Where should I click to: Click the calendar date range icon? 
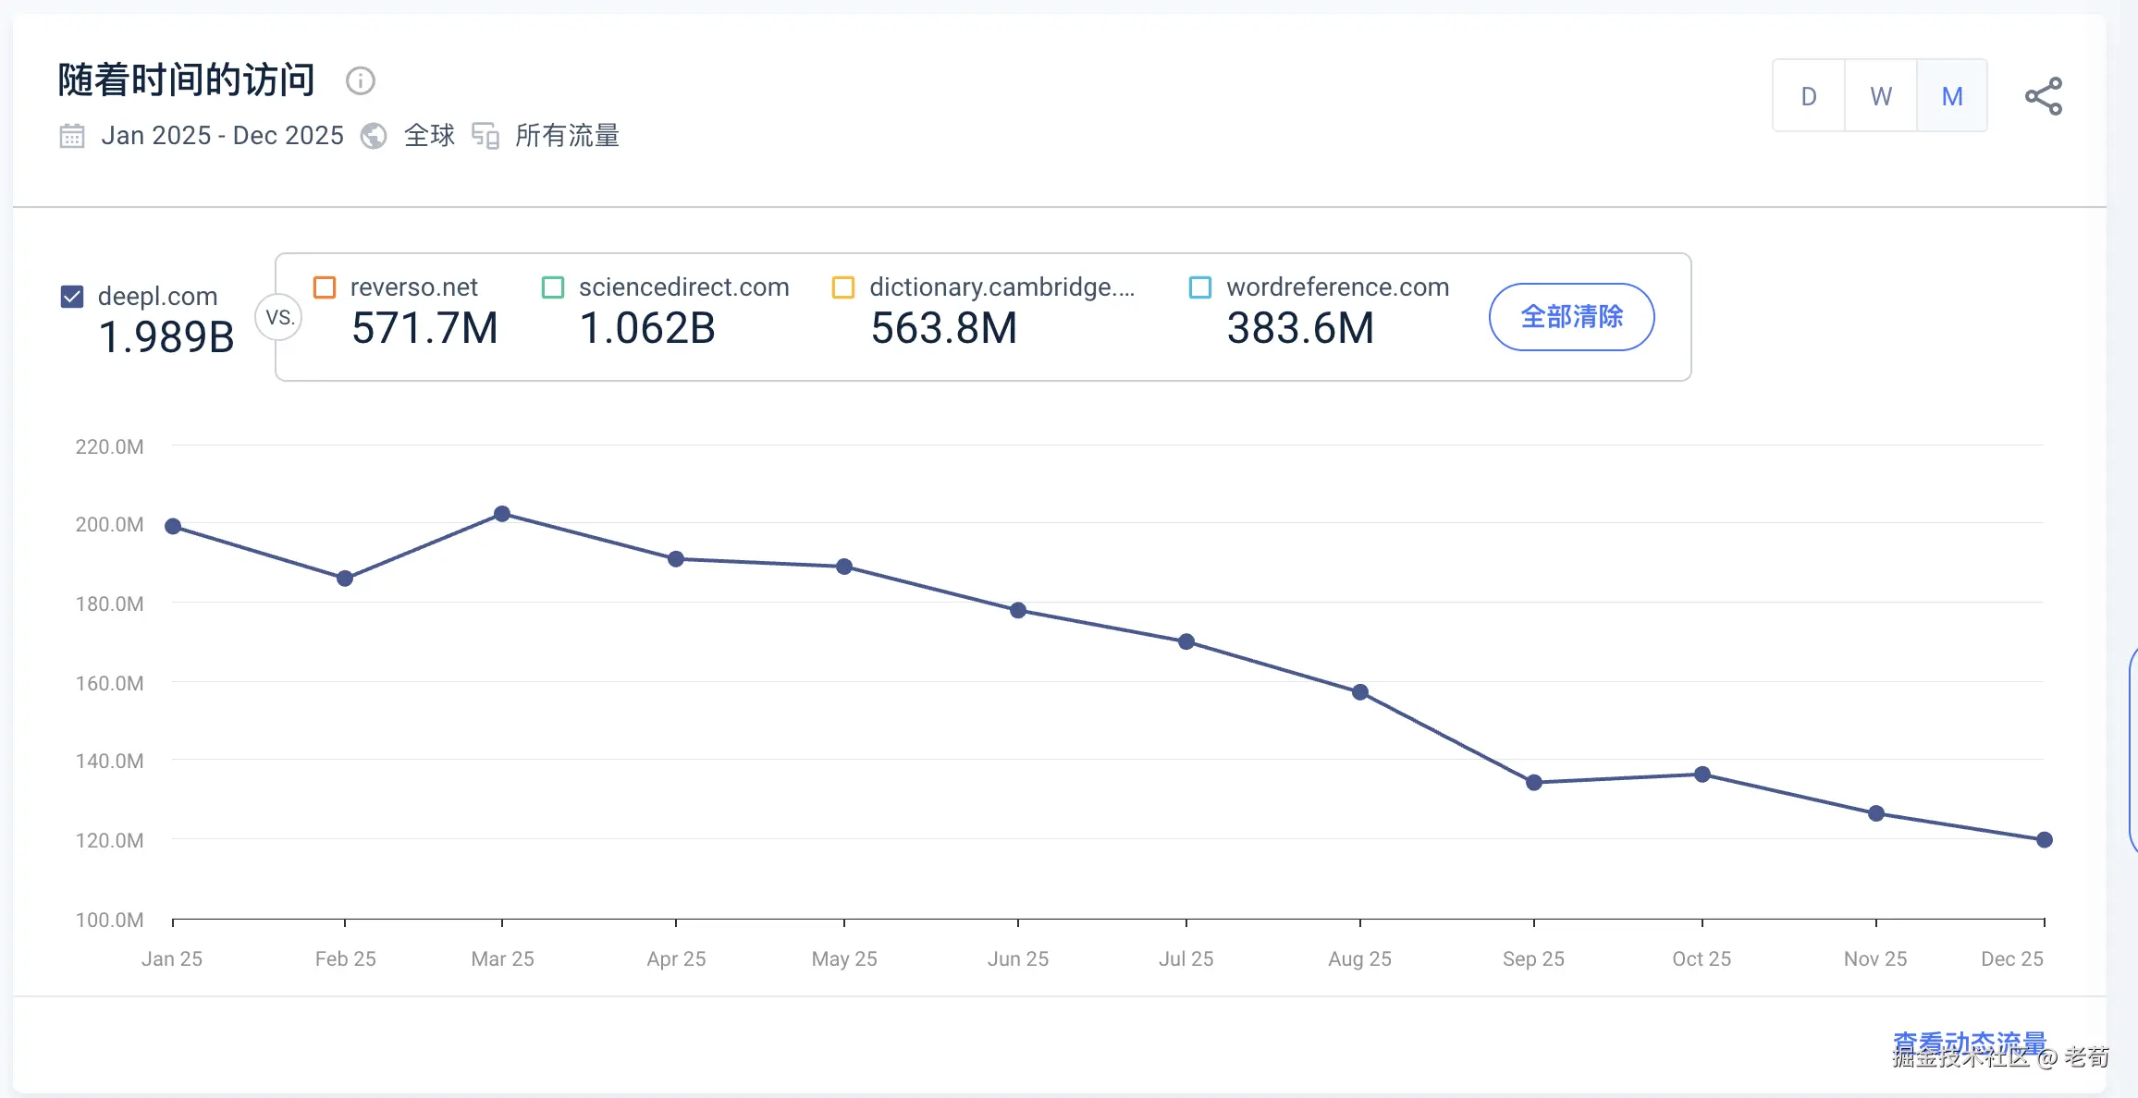(72, 136)
